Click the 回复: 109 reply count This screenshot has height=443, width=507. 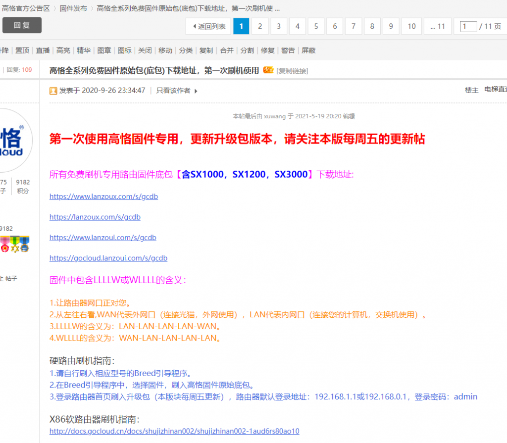19,69
